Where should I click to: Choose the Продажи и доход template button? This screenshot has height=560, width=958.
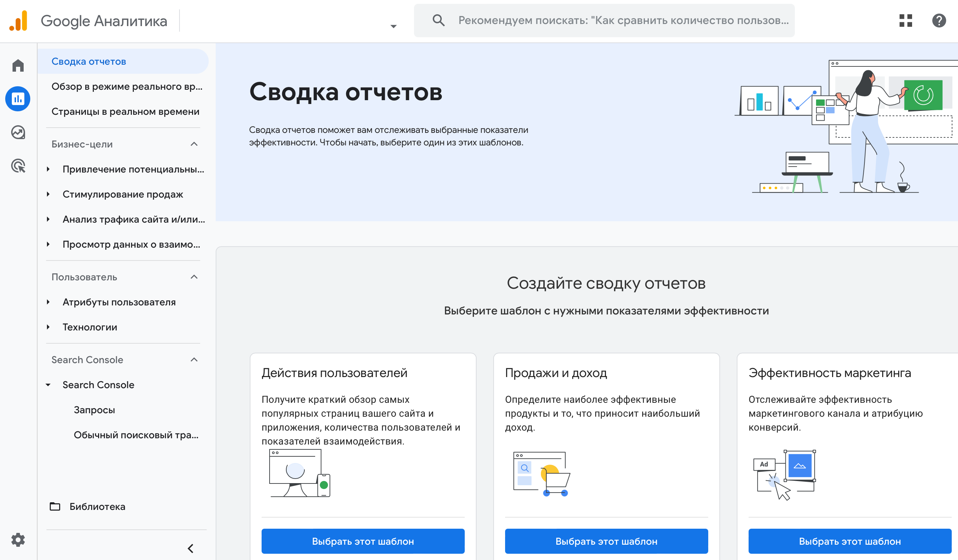pyautogui.click(x=606, y=541)
